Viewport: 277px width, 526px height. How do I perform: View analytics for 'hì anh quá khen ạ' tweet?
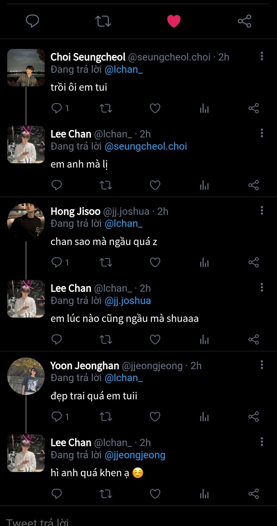(204, 494)
